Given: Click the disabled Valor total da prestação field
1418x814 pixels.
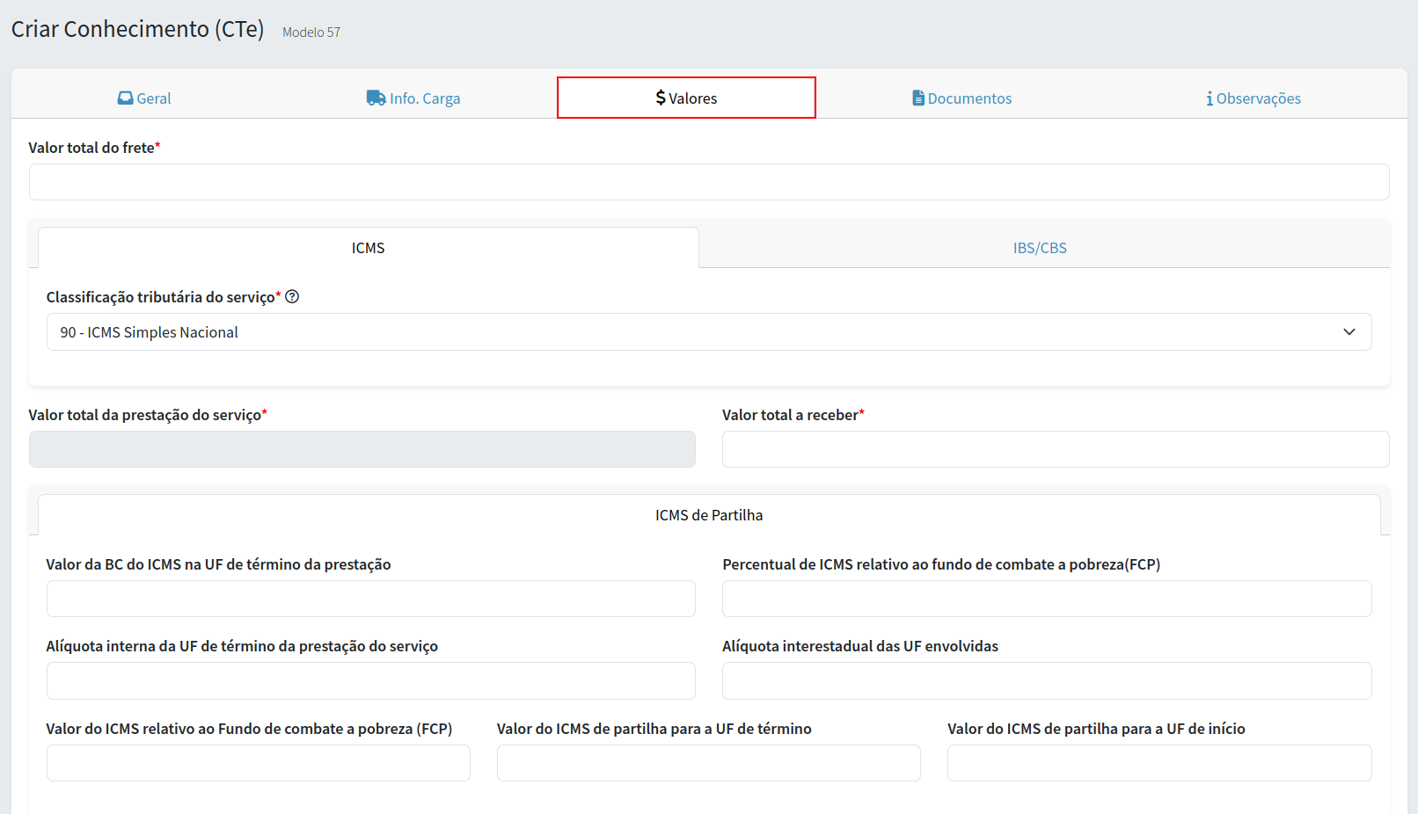Looking at the screenshot, I should (x=362, y=449).
